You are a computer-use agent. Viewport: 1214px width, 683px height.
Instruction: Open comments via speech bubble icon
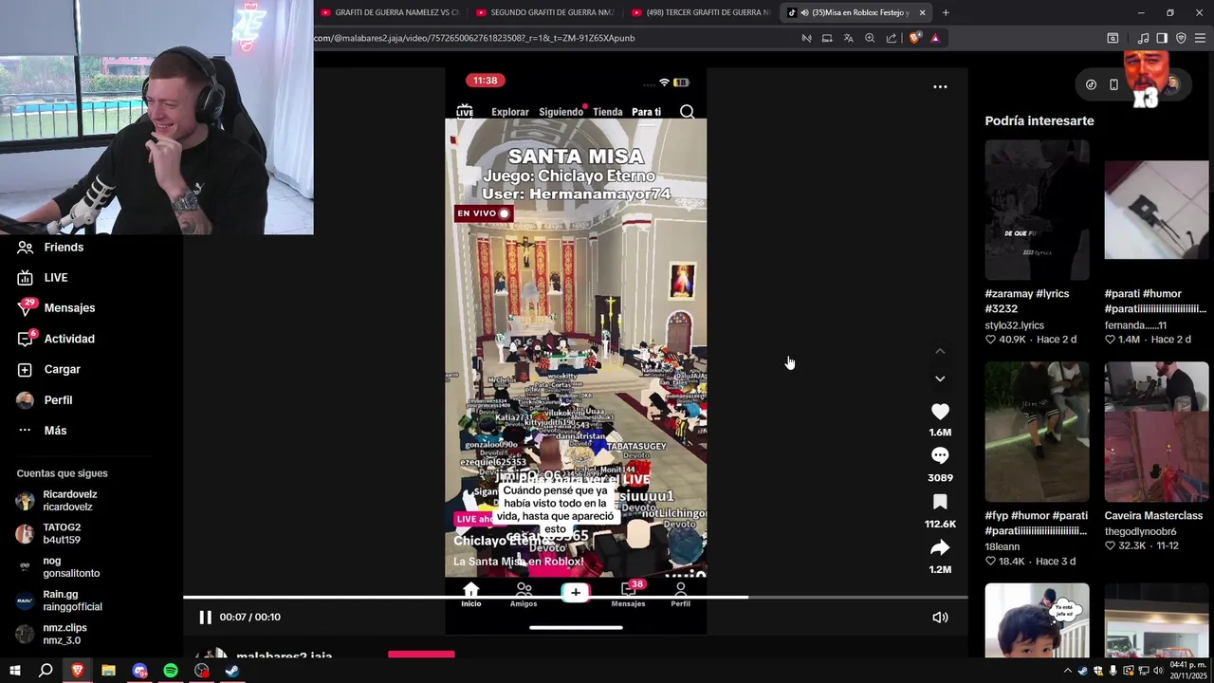pyautogui.click(x=940, y=456)
